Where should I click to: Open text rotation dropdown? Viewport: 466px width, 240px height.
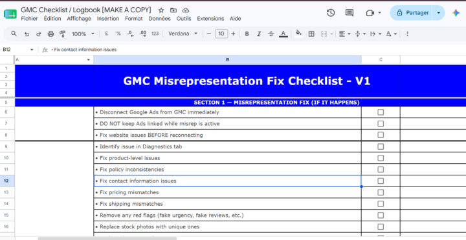(x=391, y=34)
